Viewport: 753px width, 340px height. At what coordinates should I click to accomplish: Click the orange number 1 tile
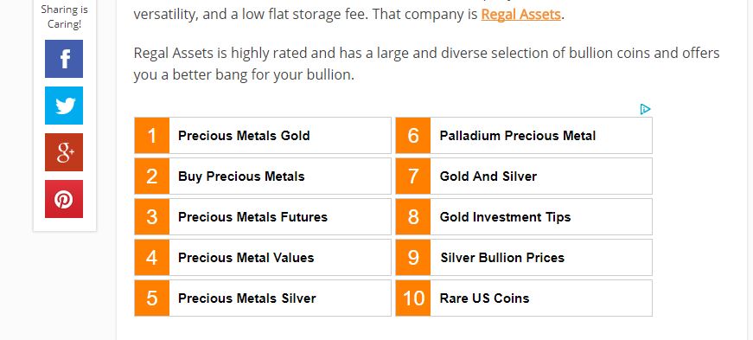point(152,136)
